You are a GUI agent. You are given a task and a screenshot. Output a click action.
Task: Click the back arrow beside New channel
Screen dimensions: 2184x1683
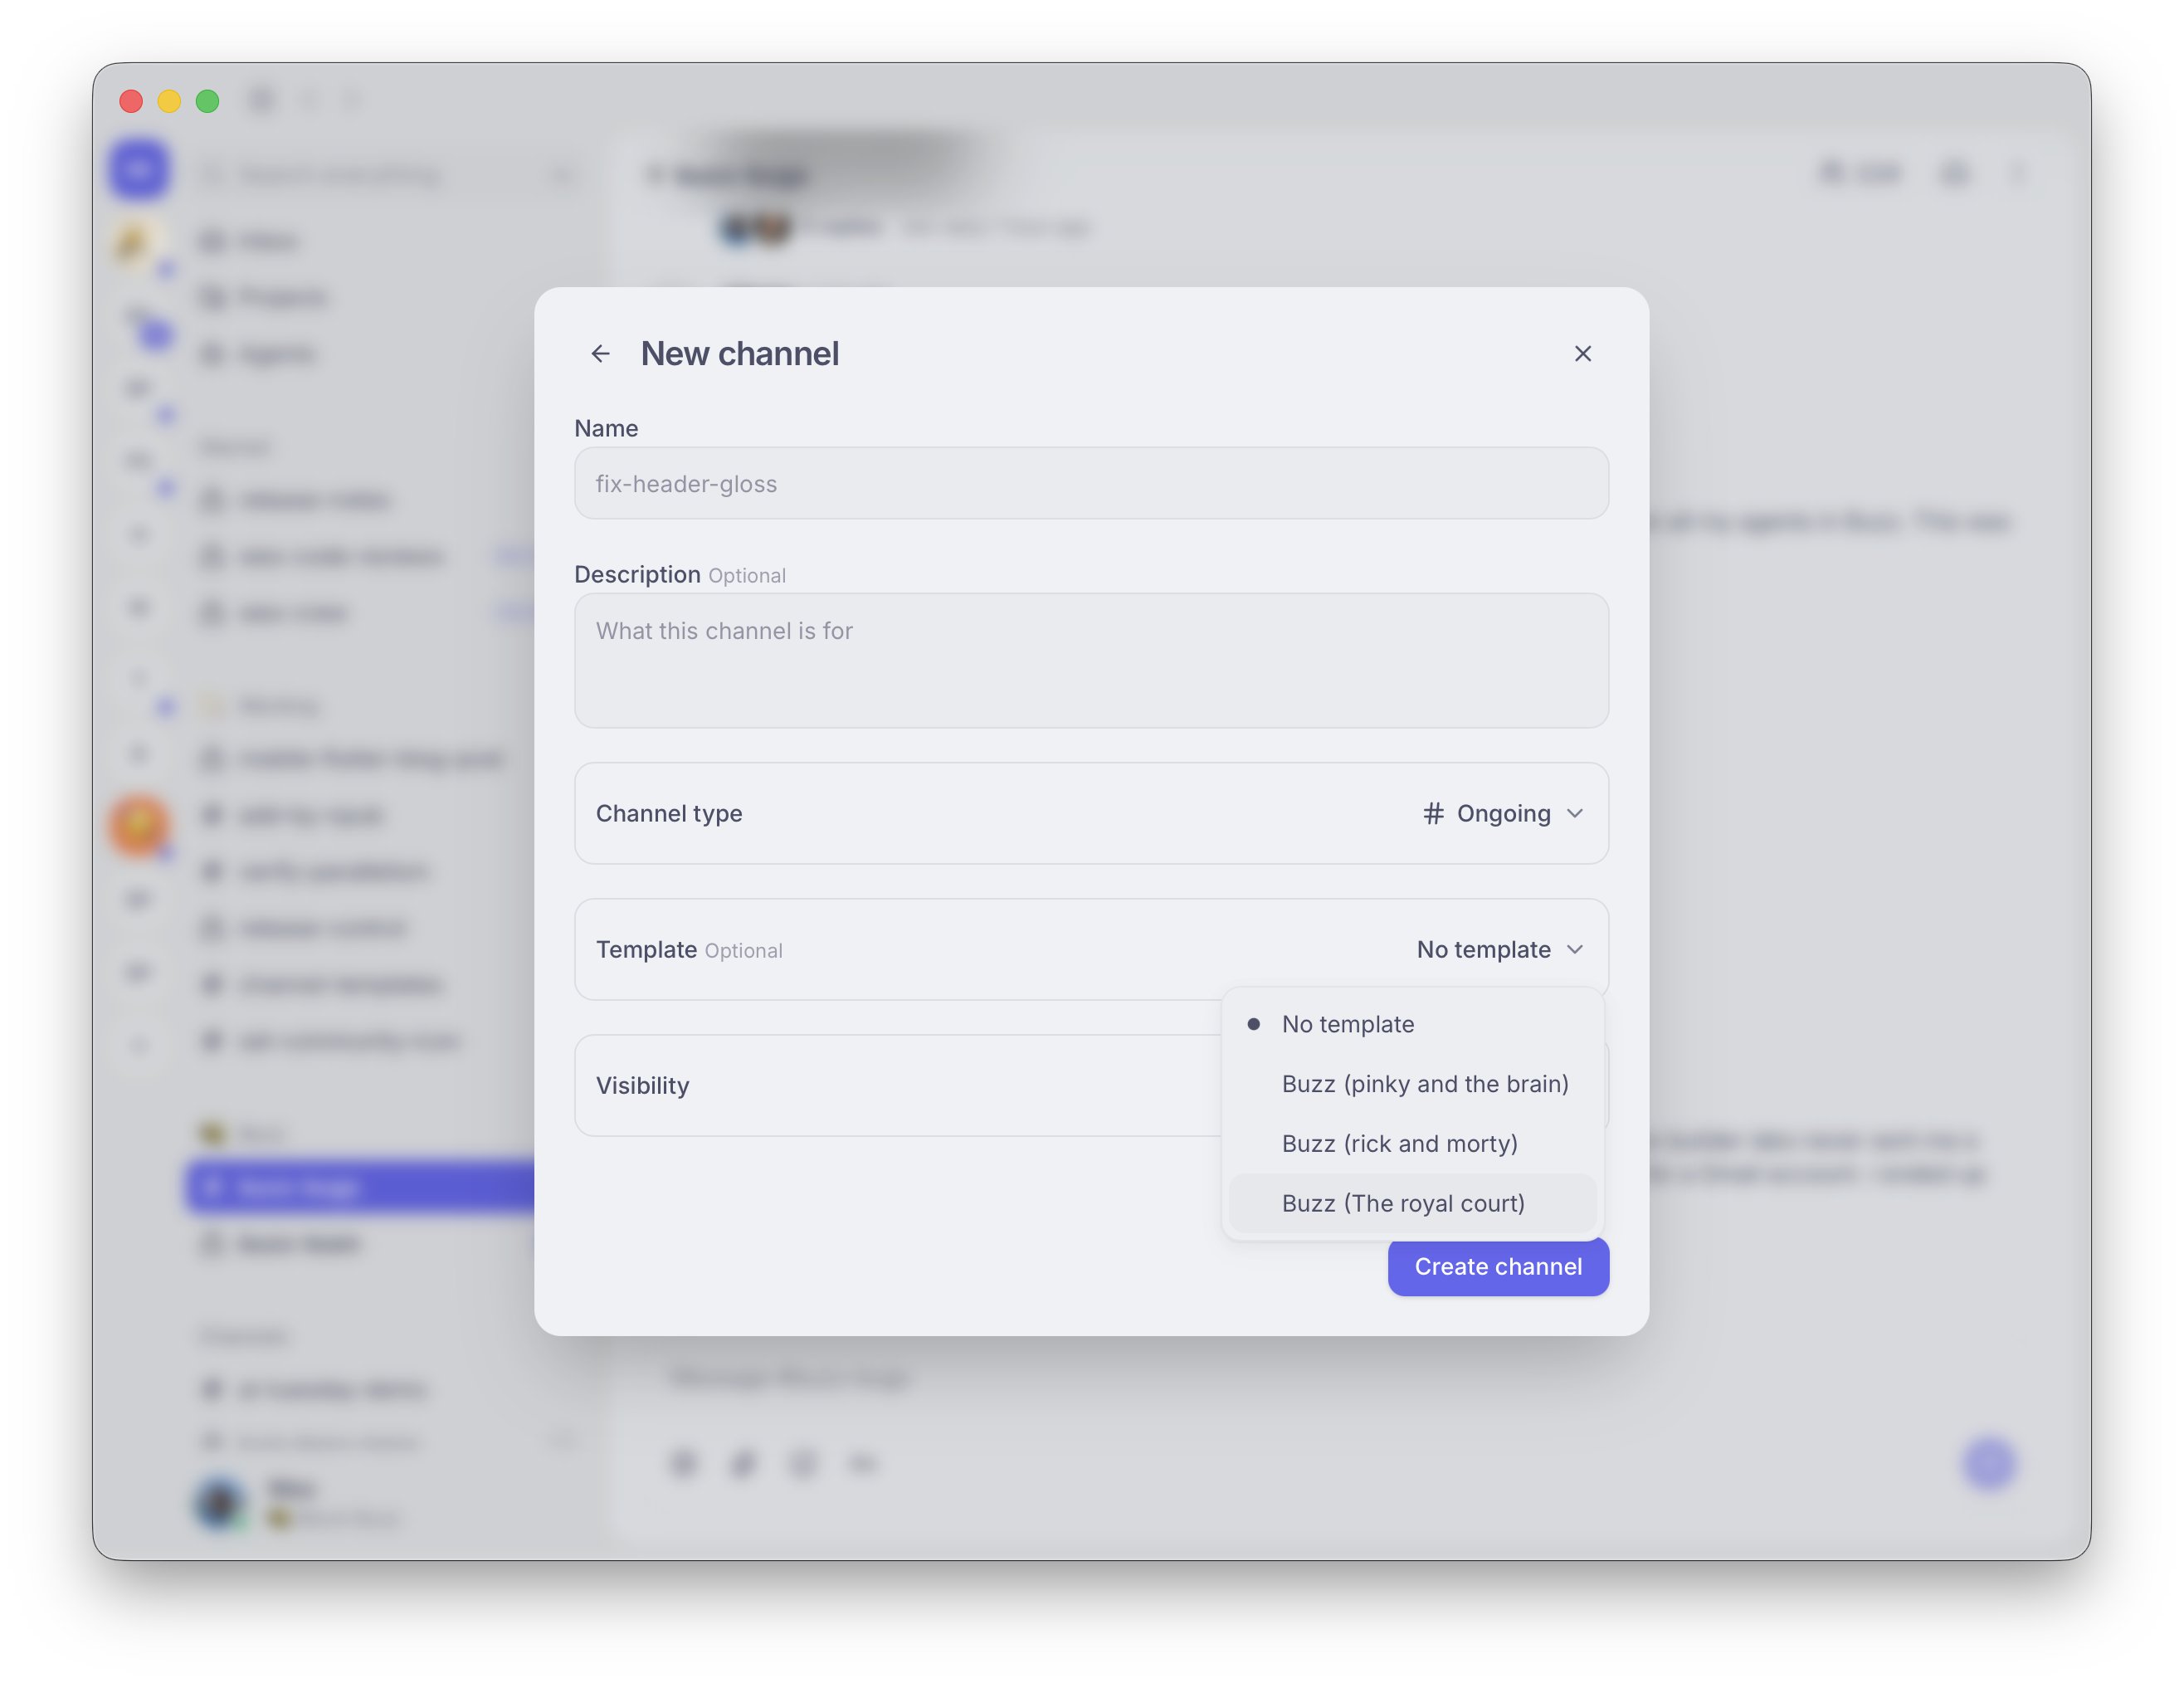click(x=600, y=354)
